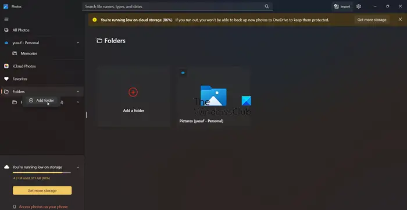Select Folders in sidebar
This screenshot has height=210, width=407.
coord(42,92)
